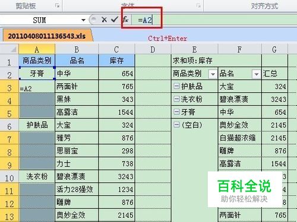
Task: Open the 品名 pivot filter dropdown
Action: coord(257,74)
